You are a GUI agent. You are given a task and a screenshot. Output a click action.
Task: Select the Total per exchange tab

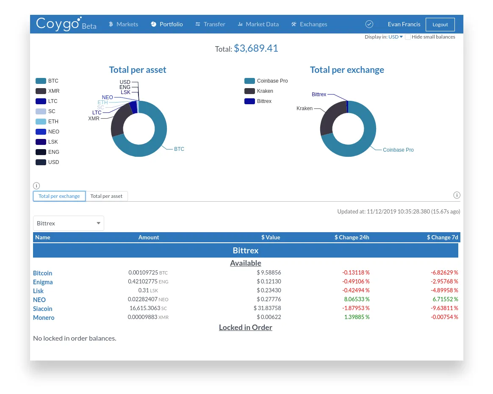point(59,196)
